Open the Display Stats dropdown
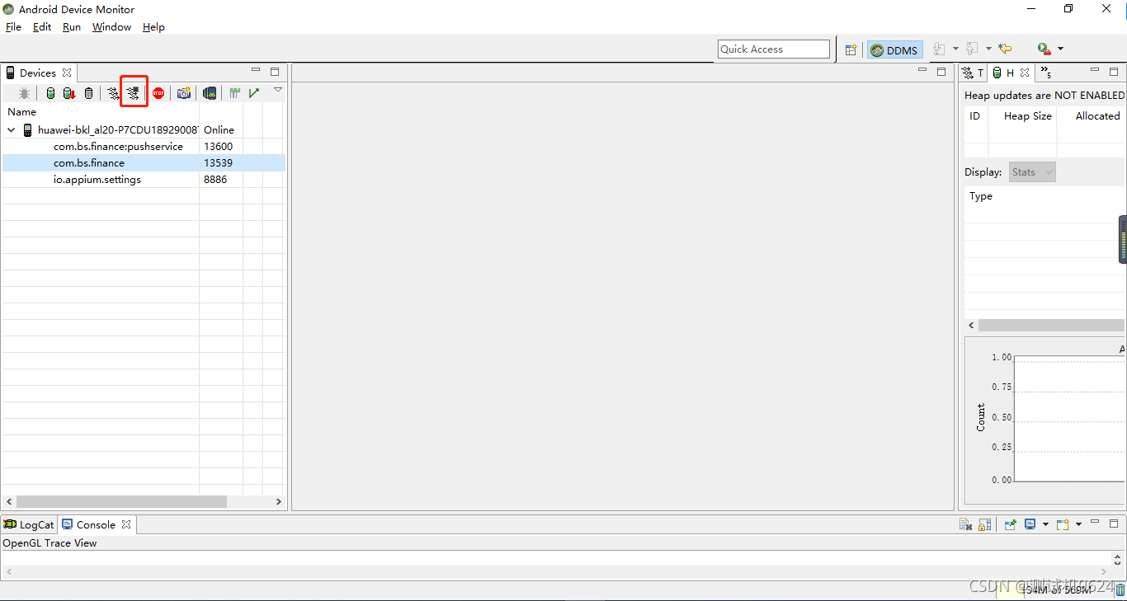This screenshot has width=1127, height=601. click(x=1032, y=172)
